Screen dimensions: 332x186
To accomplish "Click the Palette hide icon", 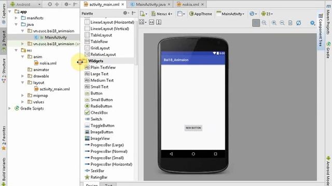I will [134, 13].
